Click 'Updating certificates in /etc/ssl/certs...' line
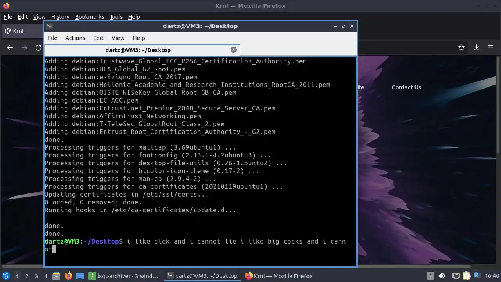The width and height of the screenshot is (501, 282). 127,194
